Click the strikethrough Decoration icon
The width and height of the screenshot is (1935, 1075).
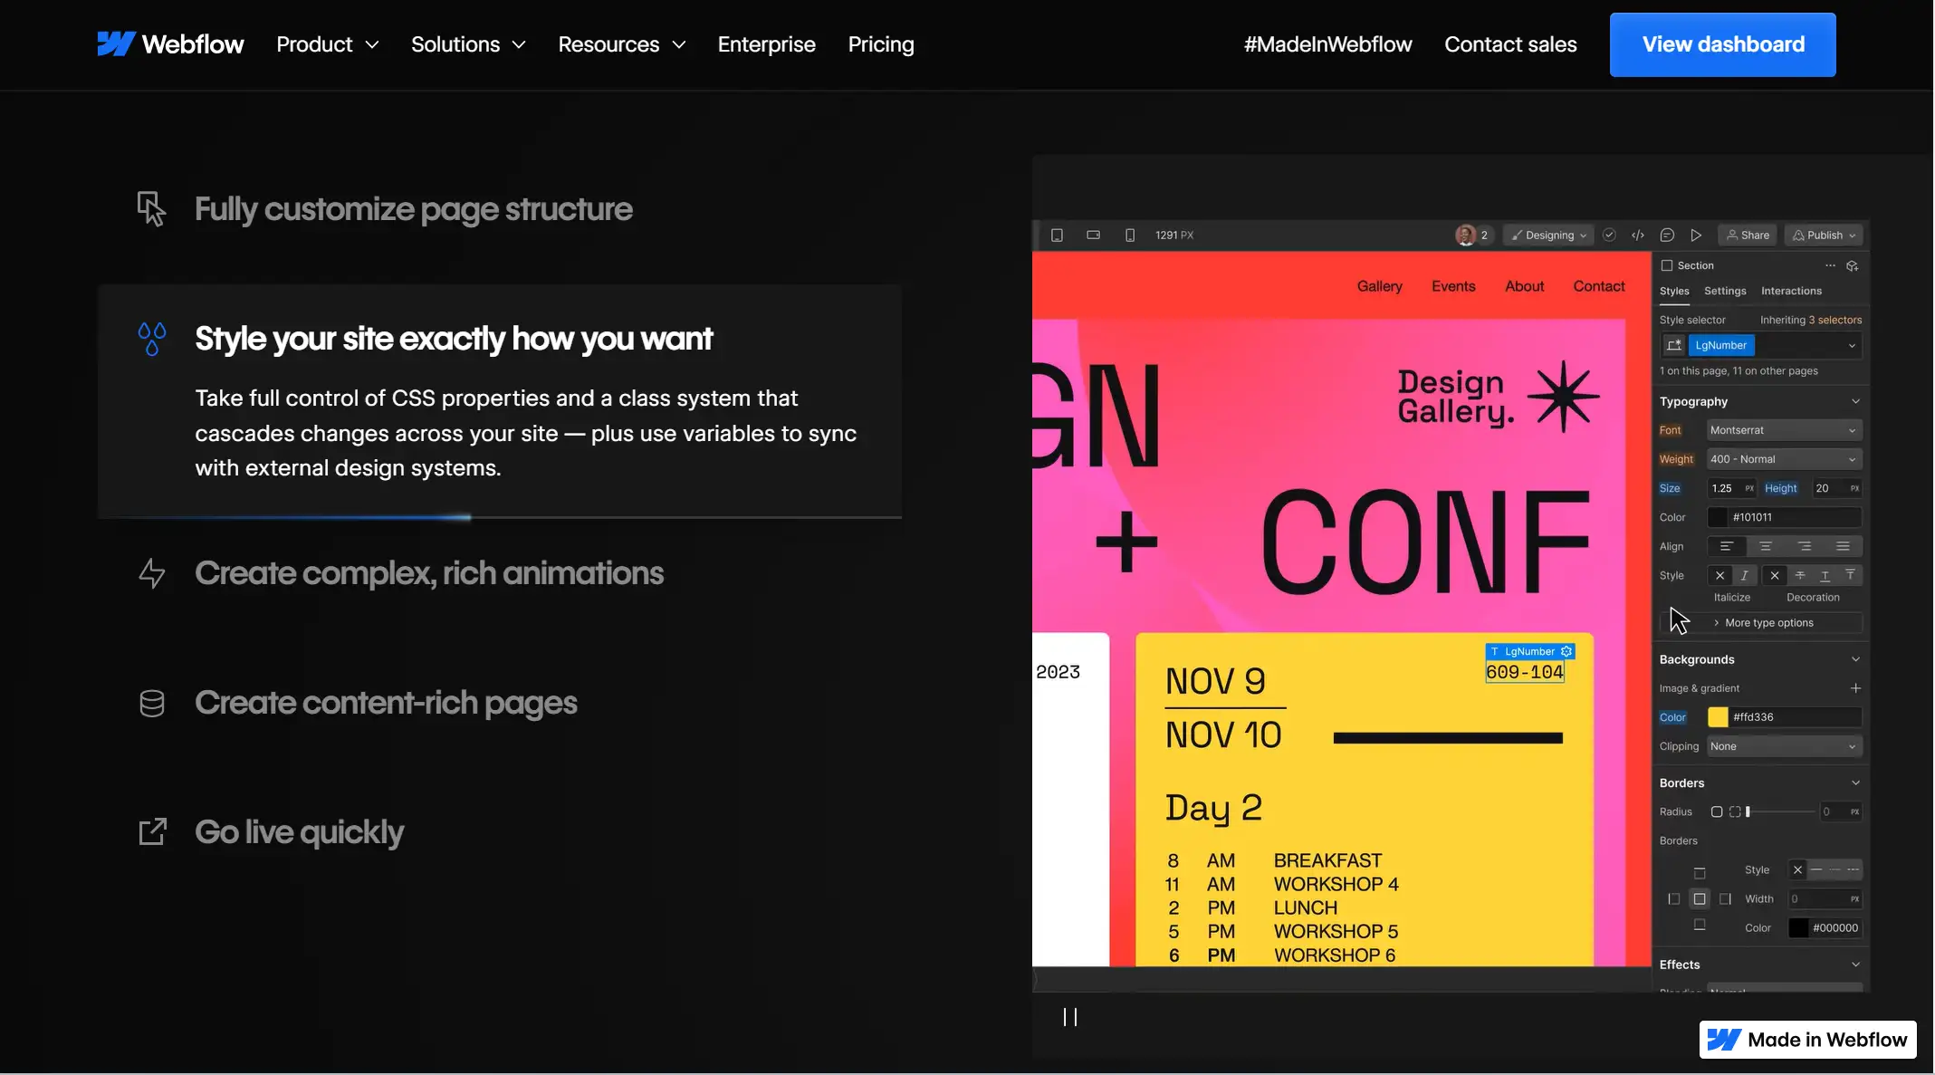1800,577
